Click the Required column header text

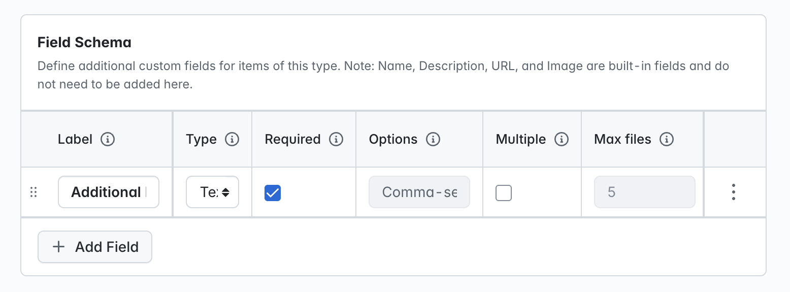pos(292,140)
